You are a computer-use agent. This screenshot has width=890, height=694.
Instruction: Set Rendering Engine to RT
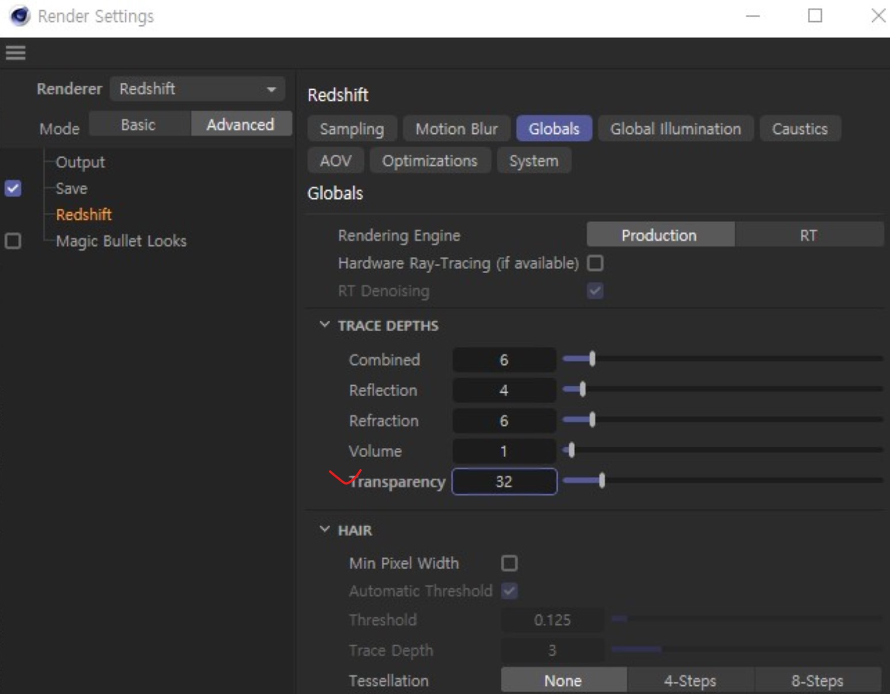pyautogui.click(x=809, y=235)
